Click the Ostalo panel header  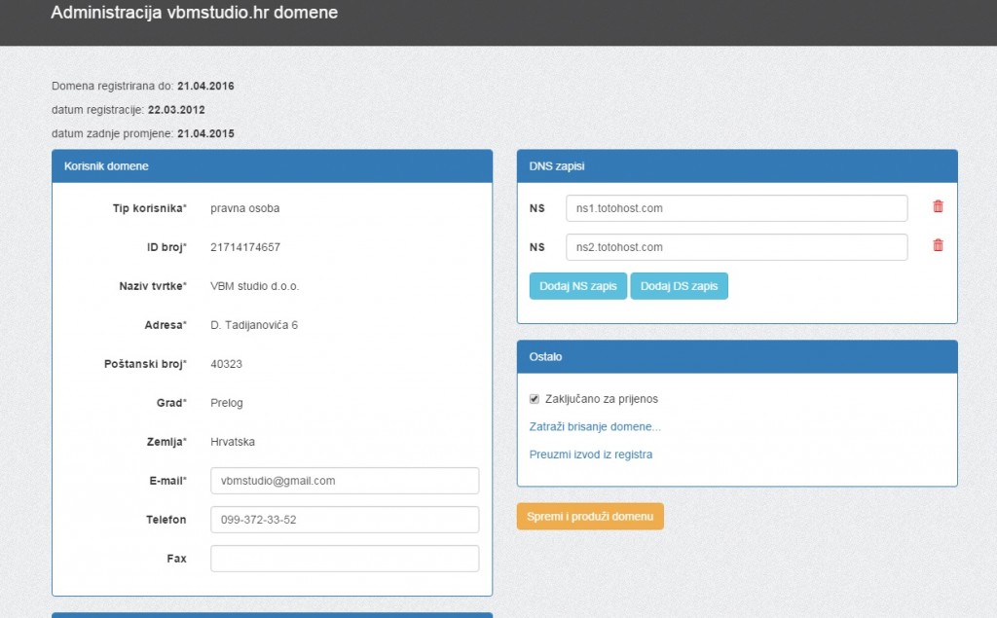pyautogui.click(x=737, y=356)
